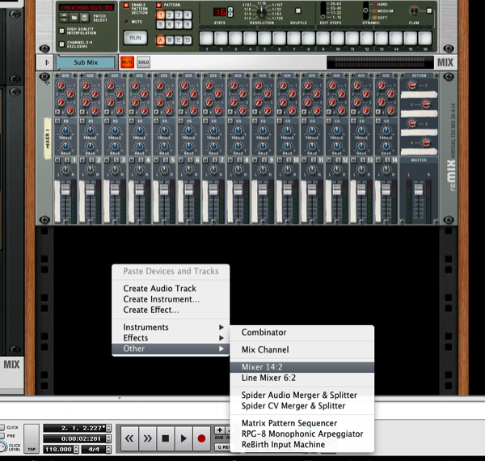Enable High Quality Interpolation
The width and height of the screenshot is (485, 461).
[62, 31]
